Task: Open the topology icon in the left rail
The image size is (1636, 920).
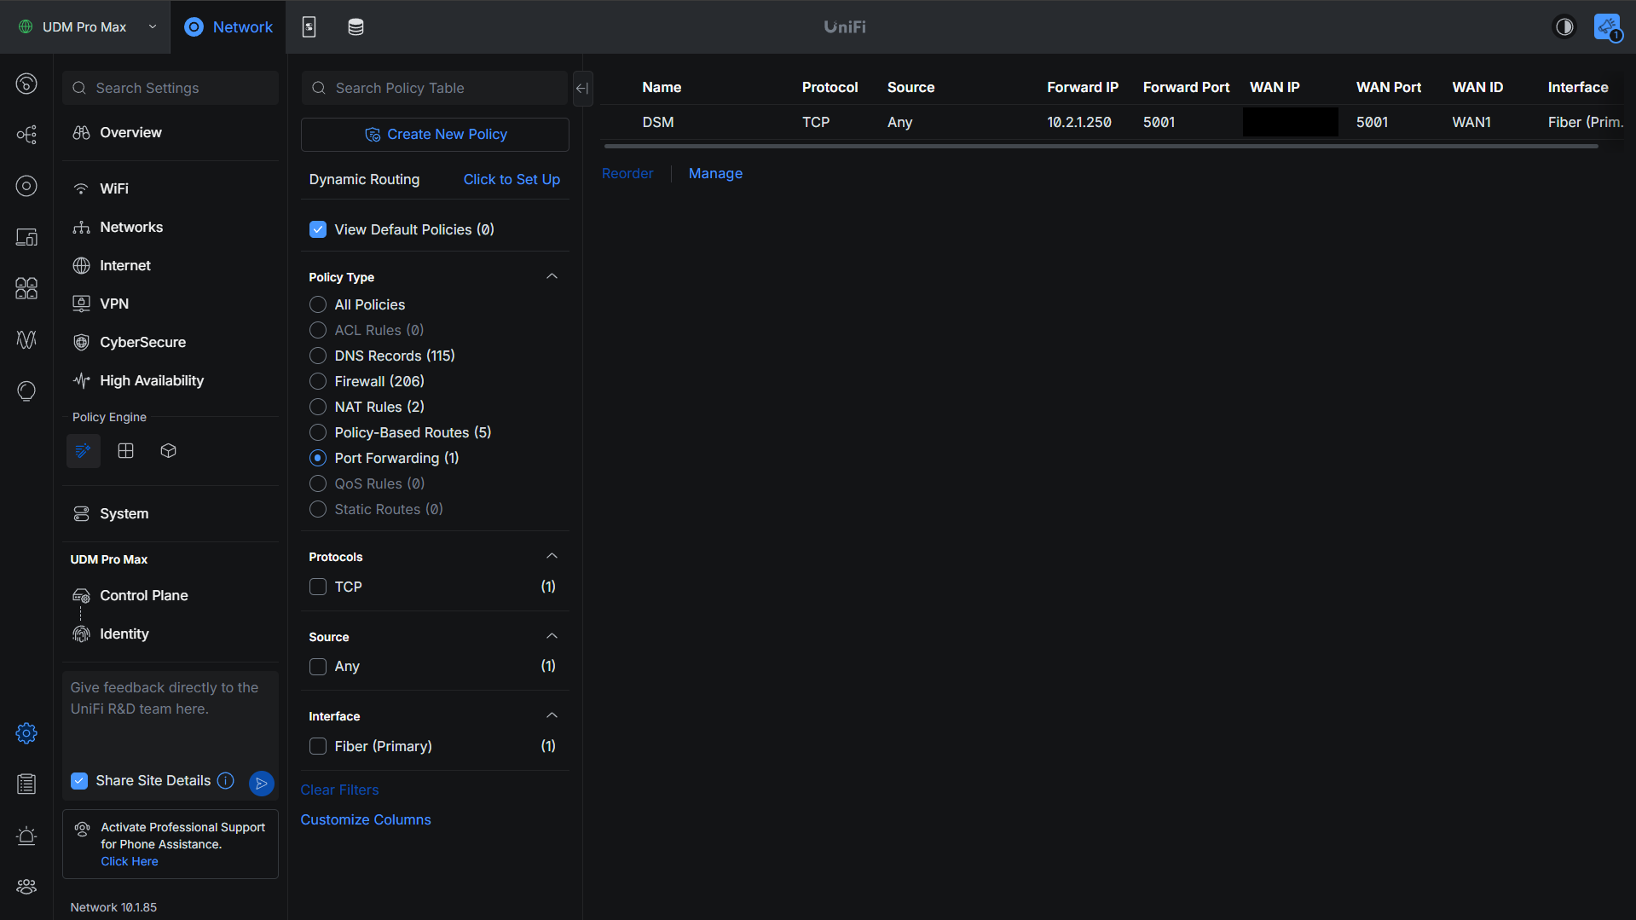Action: (x=26, y=135)
